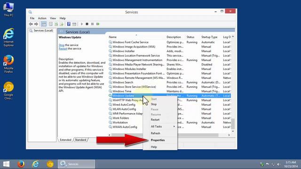
Task: Open Properties from the context menu
Action: (160, 140)
